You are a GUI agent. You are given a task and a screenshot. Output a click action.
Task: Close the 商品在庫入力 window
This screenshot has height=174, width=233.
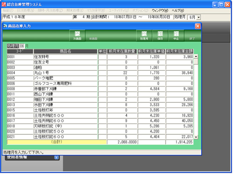coord(198,26)
